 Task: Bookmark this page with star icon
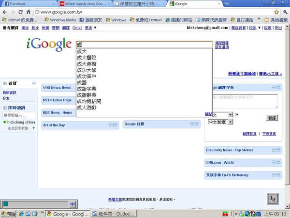[x=276, y=12]
